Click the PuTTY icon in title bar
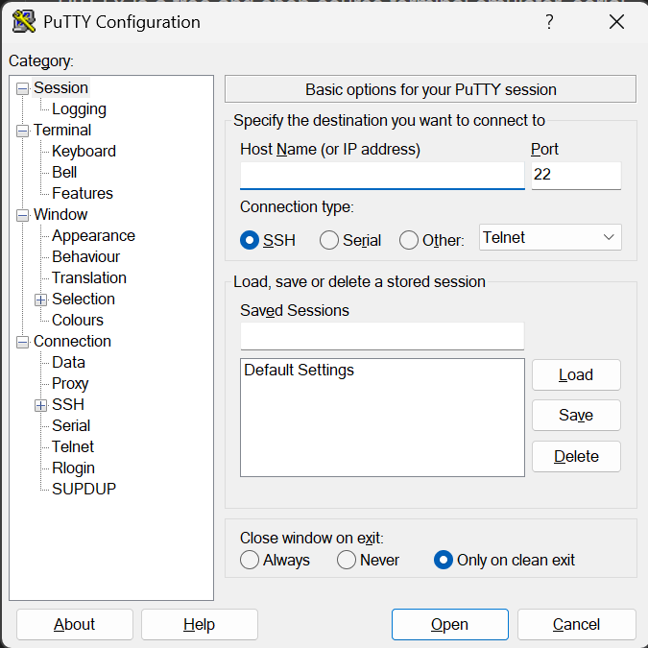This screenshot has height=648, width=648. (24, 22)
